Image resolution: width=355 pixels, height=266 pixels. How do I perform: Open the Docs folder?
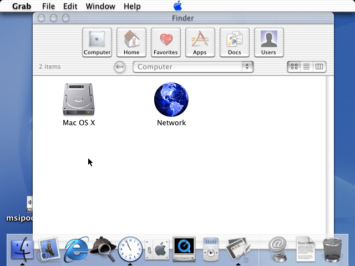234,42
